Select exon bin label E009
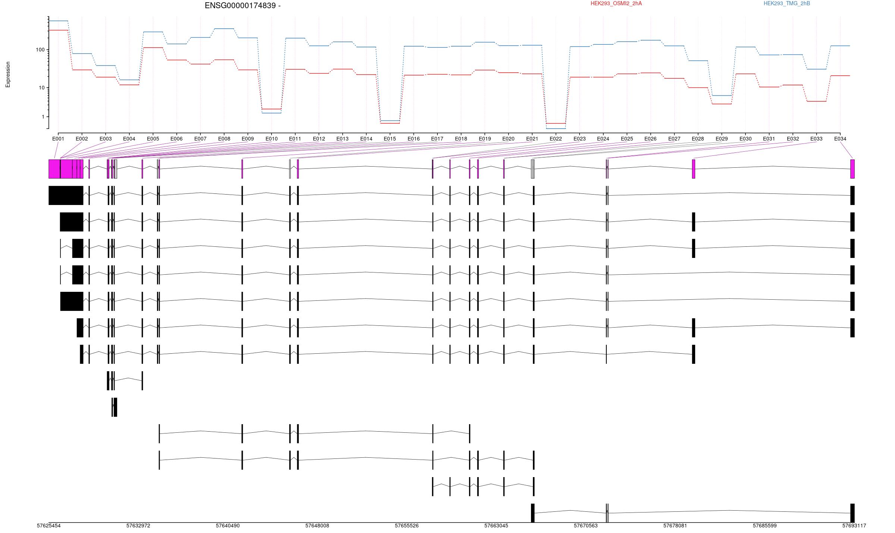895x533 pixels. click(x=248, y=139)
